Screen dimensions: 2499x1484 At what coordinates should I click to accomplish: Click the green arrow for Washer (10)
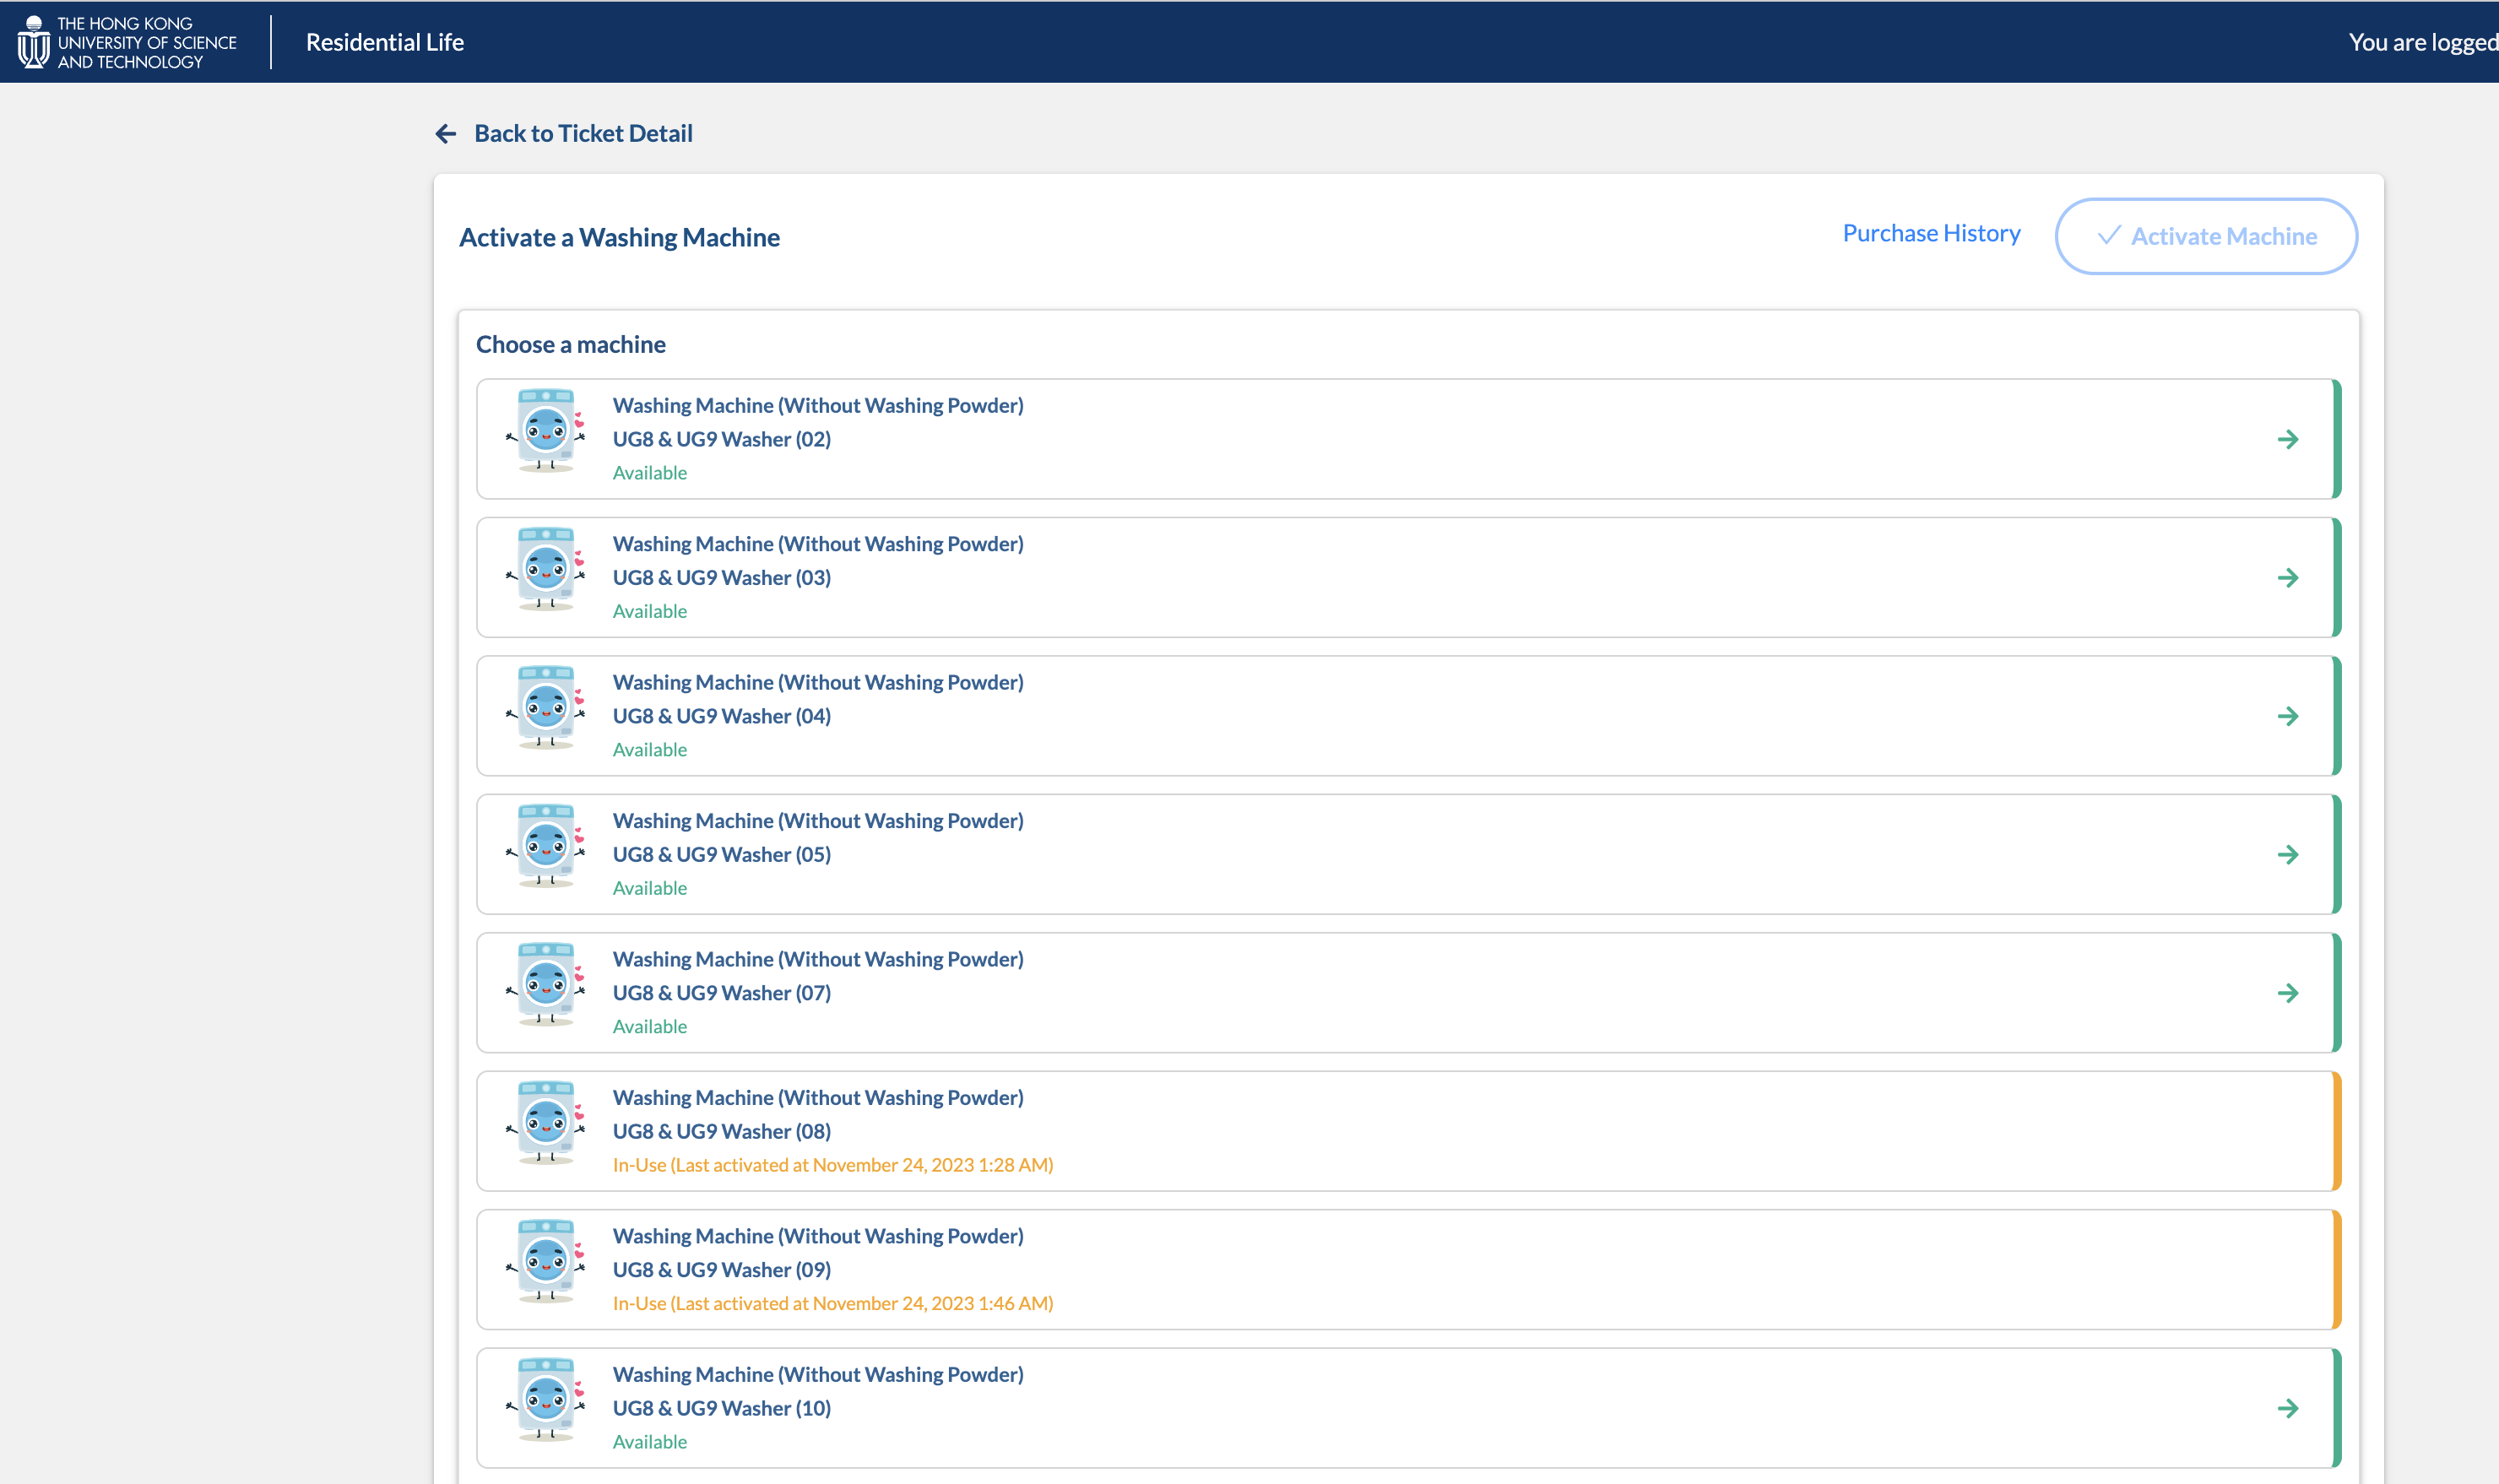click(x=2290, y=1408)
